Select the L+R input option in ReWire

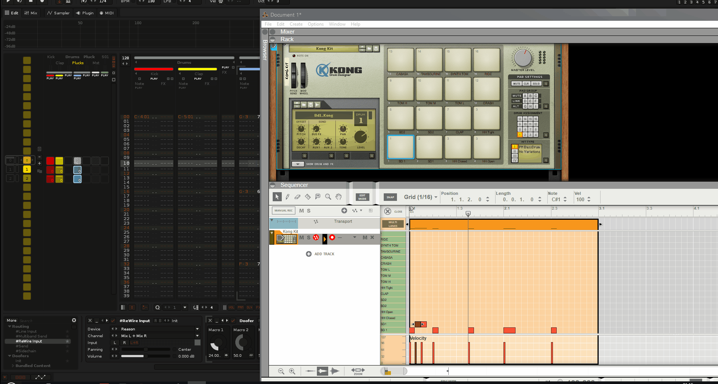pos(134,342)
